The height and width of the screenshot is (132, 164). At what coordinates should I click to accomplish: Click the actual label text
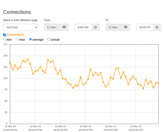pos(55,40)
